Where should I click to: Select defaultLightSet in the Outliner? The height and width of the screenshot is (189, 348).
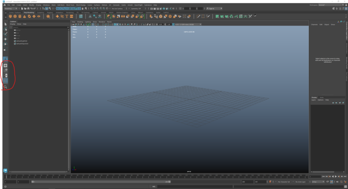(22, 41)
